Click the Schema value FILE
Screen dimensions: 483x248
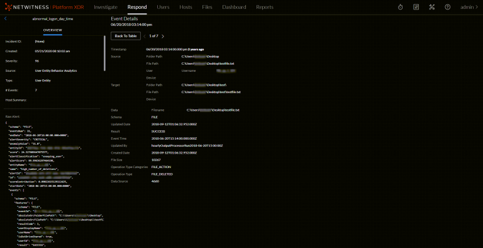[154, 117]
